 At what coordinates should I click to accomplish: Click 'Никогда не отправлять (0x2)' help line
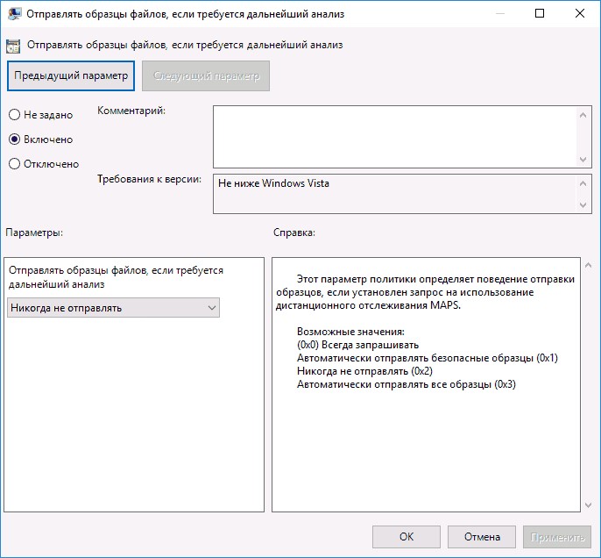point(364,371)
